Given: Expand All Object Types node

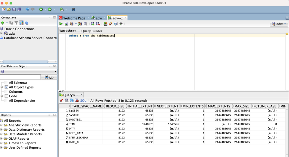Looking at the screenshot, I should (x=2, y=87).
